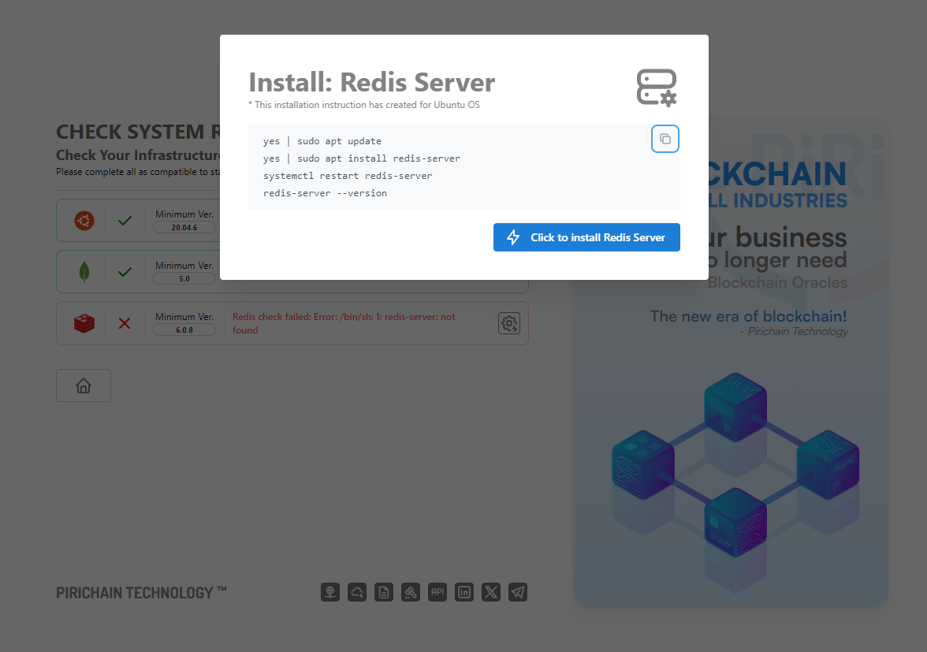Click the MongoDB leaf icon

pyautogui.click(x=84, y=271)
